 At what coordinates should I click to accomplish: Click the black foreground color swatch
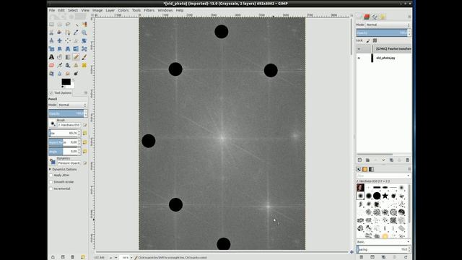66,82
